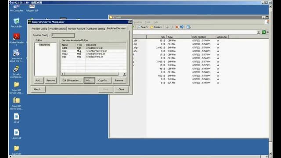Image resolution: width=281 pixels, height=158 pixels.
Task: Click the blue Undo toolbar icon
Action: pyautogui.click(x=182, y=27)
